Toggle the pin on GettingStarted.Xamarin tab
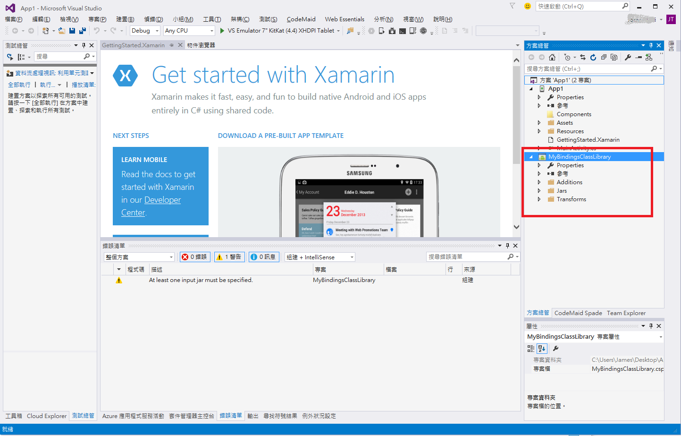 [x=172, y=45]
